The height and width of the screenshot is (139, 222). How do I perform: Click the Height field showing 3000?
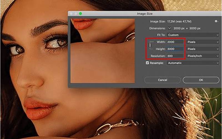pyautogui.click(x=175, y=49)
